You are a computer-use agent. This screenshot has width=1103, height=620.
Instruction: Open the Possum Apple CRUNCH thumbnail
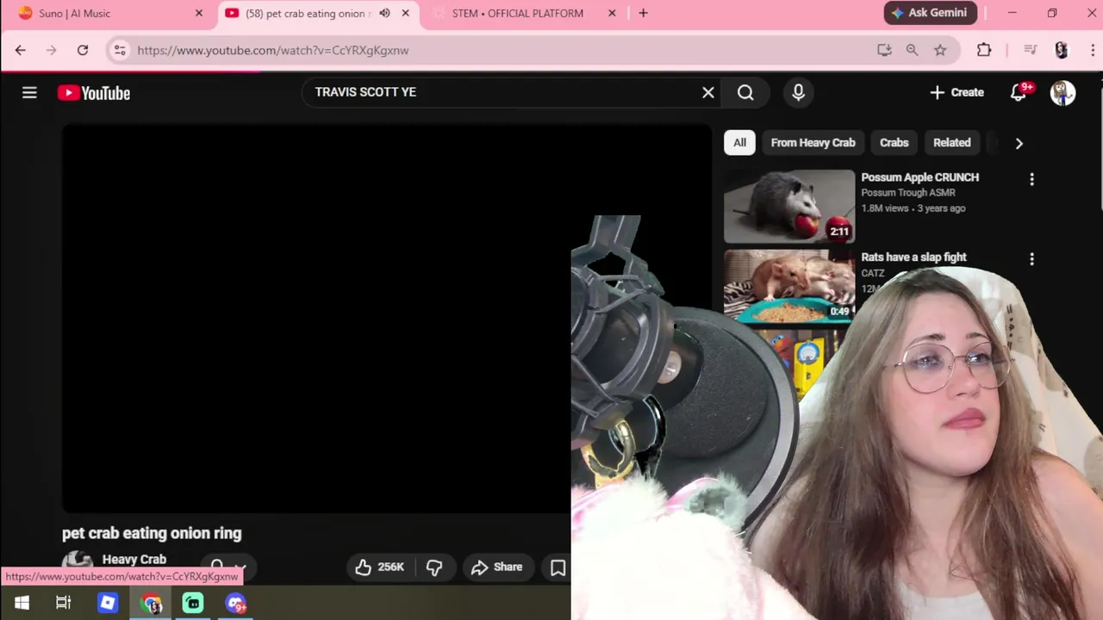[789, 207]
